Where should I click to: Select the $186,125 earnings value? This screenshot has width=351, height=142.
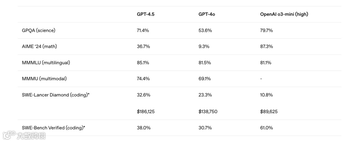tap(146, 111)
